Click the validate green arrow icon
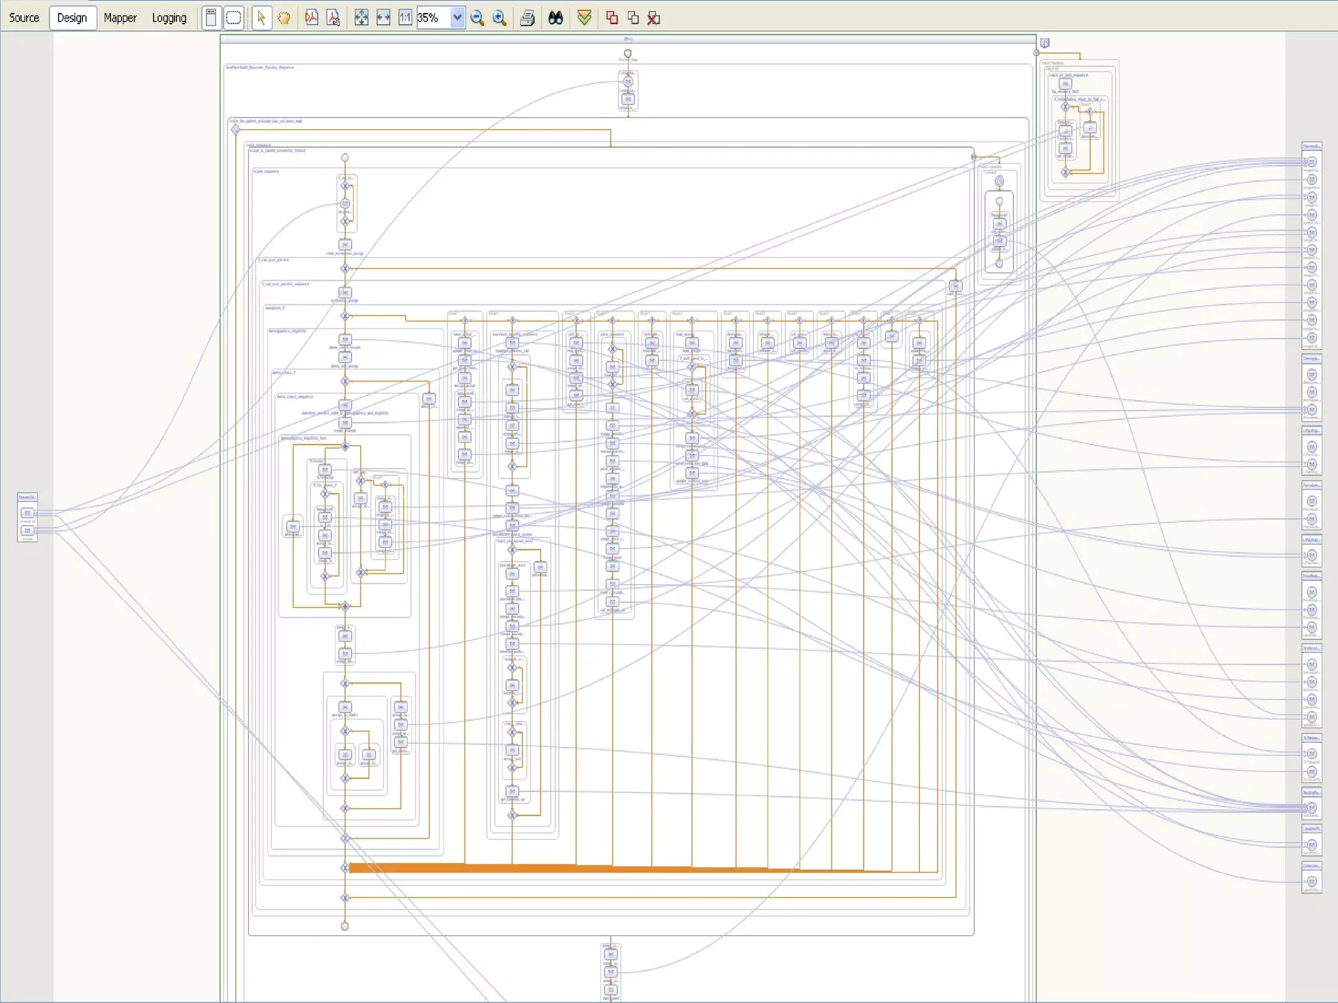Screen dimensions: 1338x1003 pyautogui.click(x=585, y=18)
